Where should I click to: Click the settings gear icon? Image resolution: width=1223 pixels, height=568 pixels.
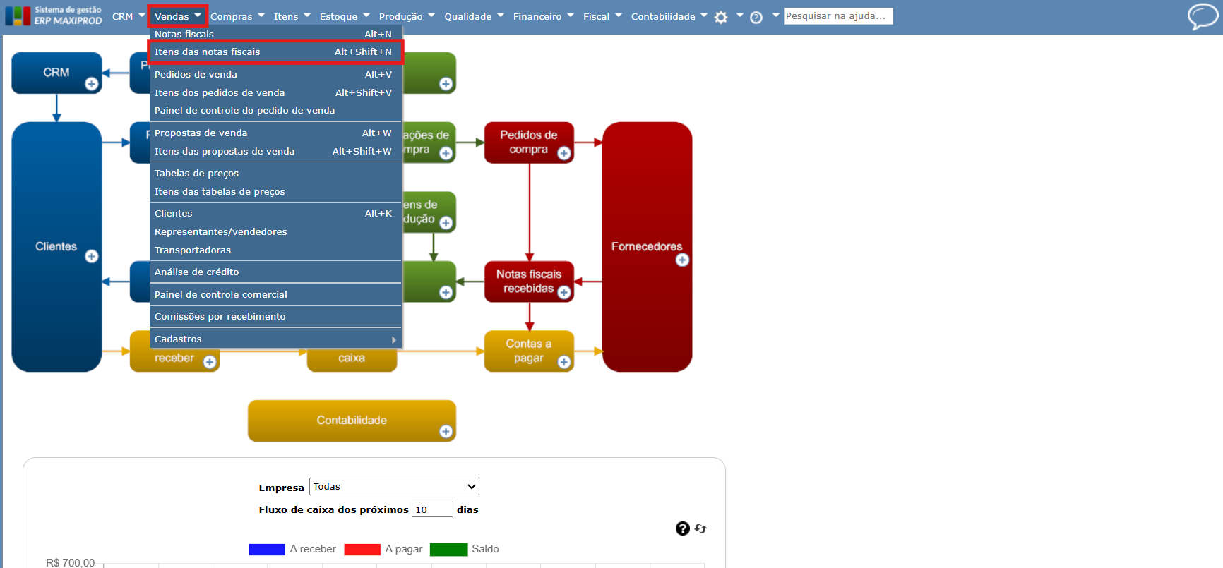click(721, 18)
